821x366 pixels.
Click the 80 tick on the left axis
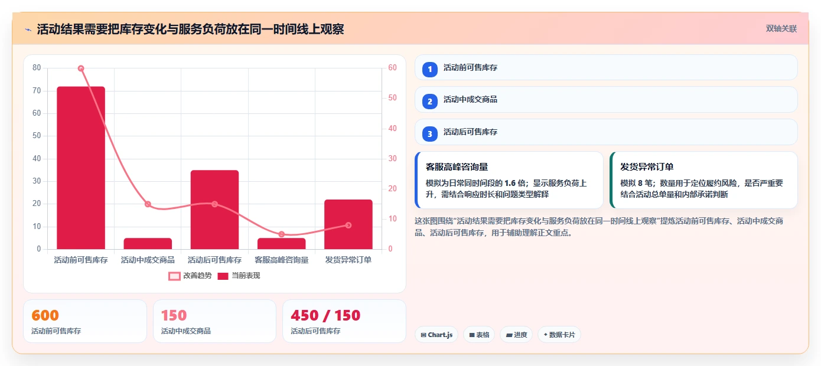pos(37,68)
